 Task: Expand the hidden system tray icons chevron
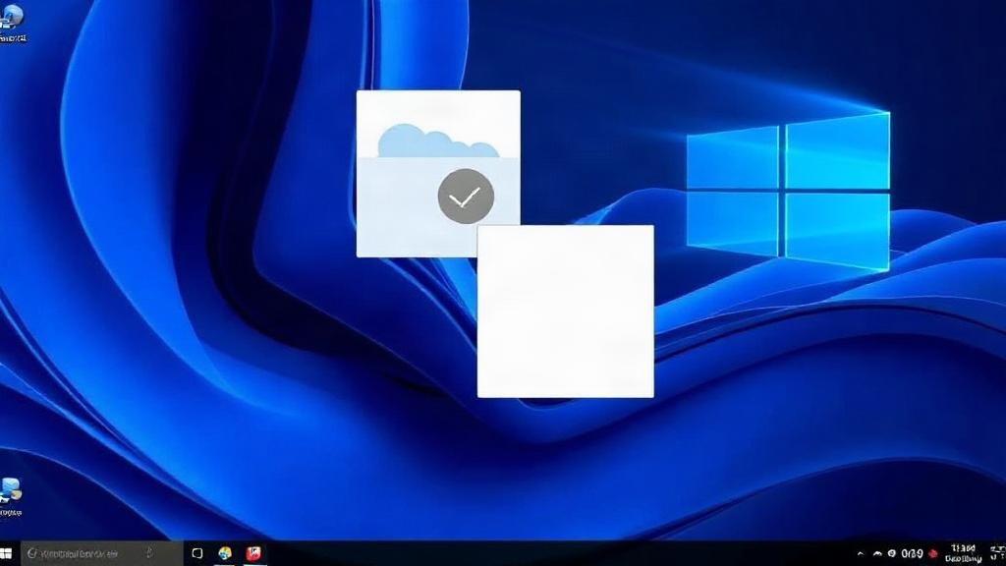(861, 554)
